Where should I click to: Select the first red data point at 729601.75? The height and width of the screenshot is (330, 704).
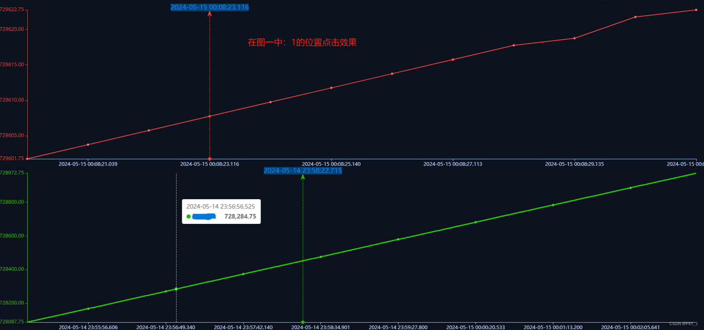pyautogui.click(x=27, y=158)
